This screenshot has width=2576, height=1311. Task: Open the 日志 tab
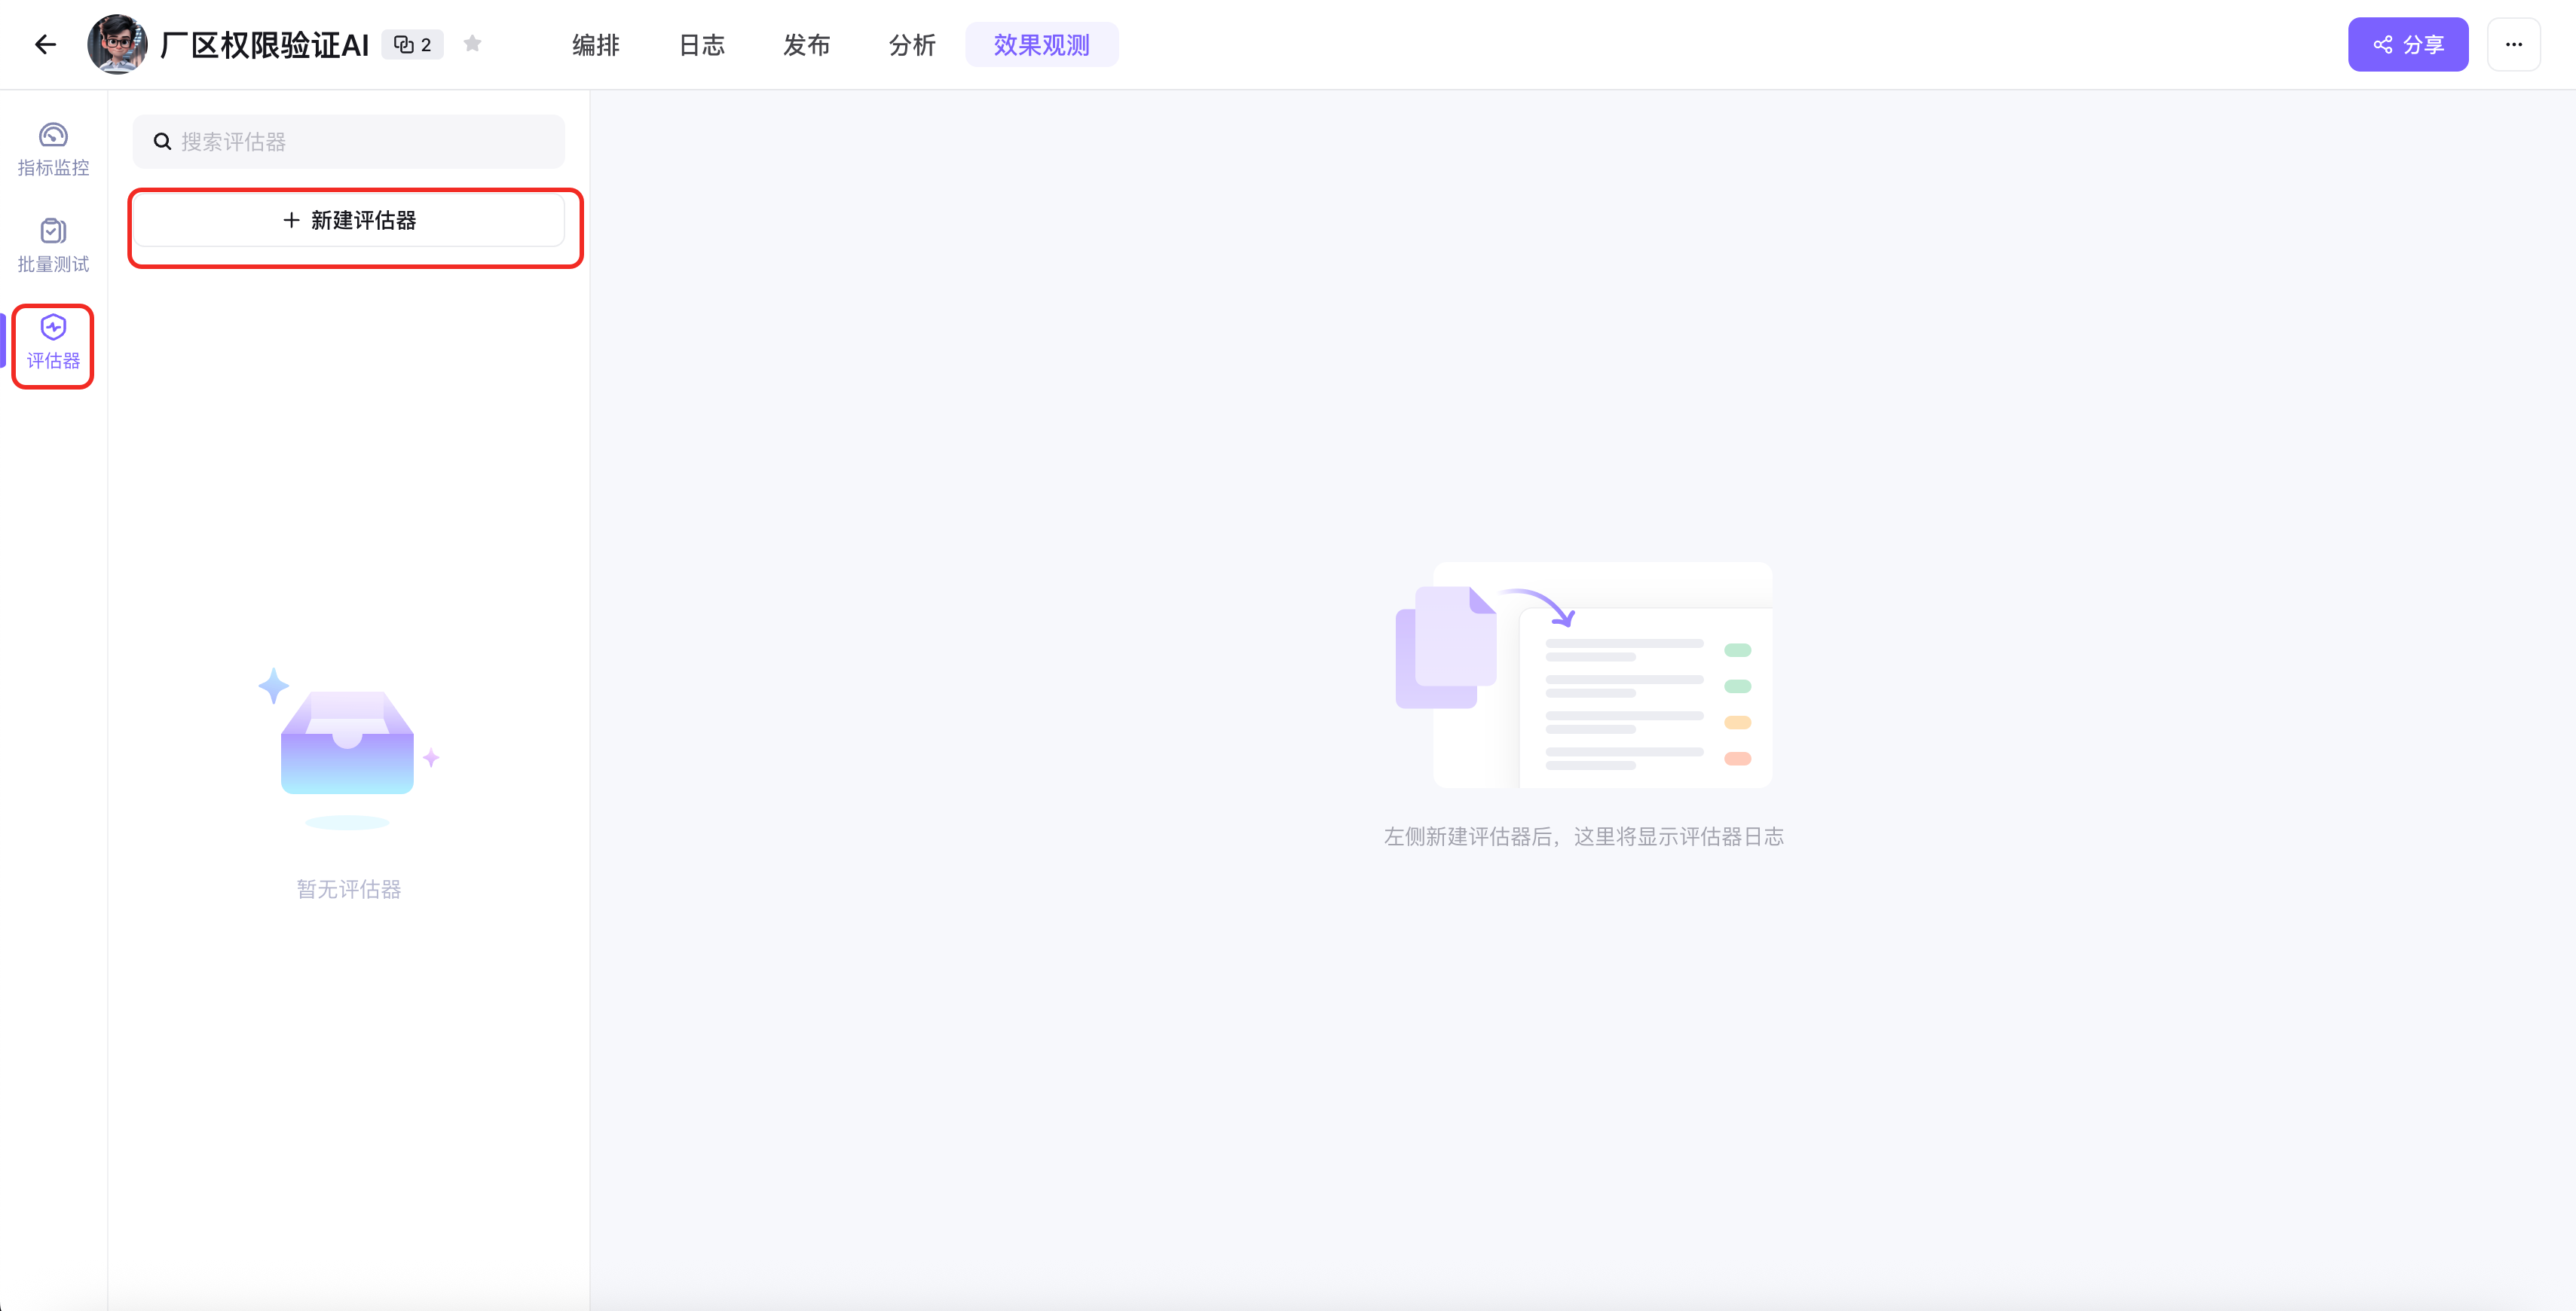click(701, 45)
